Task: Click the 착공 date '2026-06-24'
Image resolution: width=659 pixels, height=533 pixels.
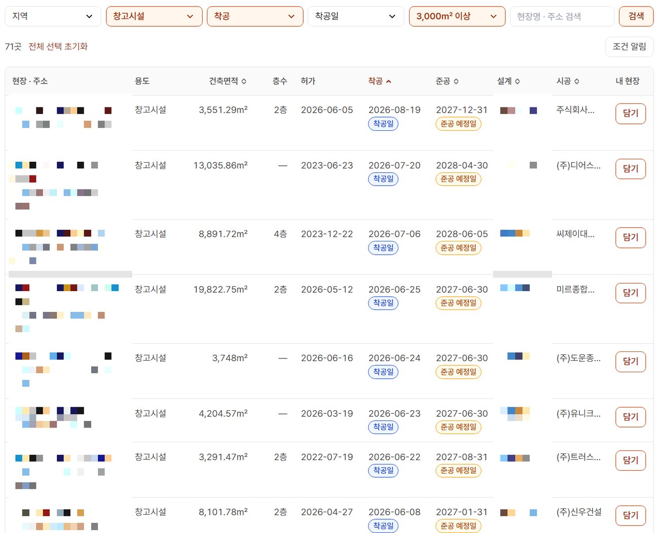Action: pyautogui.click(x=394, y=358)
